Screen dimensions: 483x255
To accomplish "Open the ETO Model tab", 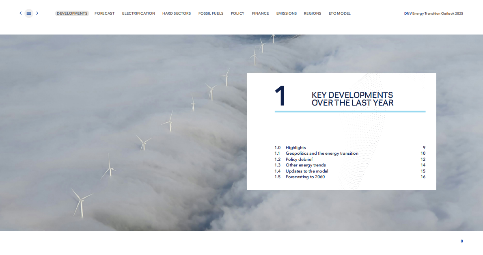I will [339, 13].
